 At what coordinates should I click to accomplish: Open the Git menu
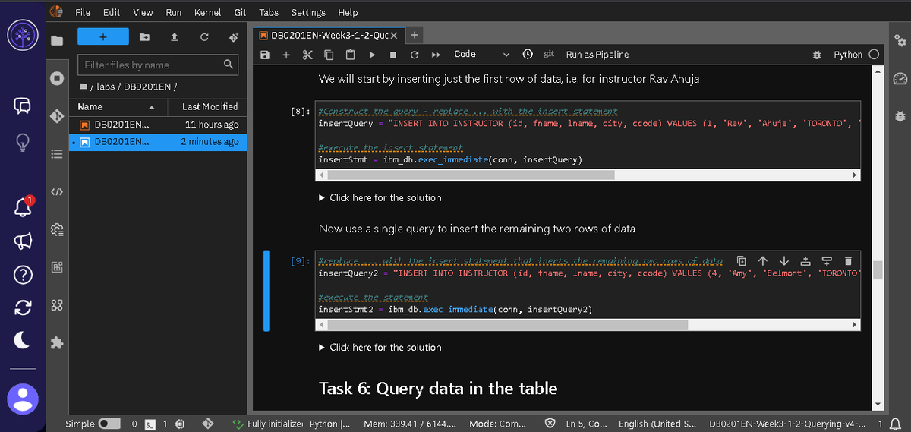[x=240, y=12]
